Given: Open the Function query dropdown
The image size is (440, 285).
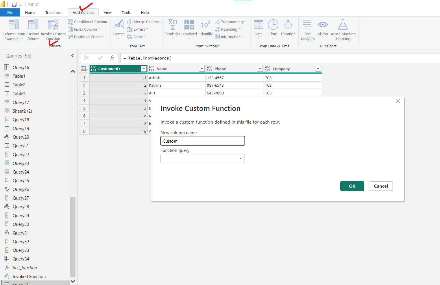Looking at the screenshot, I should click(240, 159).
